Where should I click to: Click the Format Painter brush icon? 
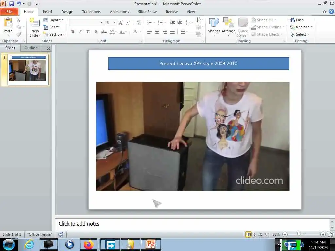(19, 34)
